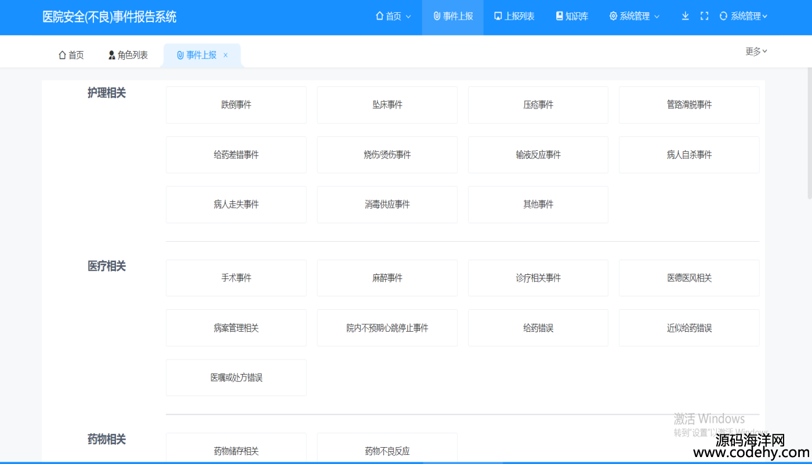Image resolution: width=812 pixels, height=464 pixels.
Task: Select the 手术事件 event card
Action: coord(236,278)
